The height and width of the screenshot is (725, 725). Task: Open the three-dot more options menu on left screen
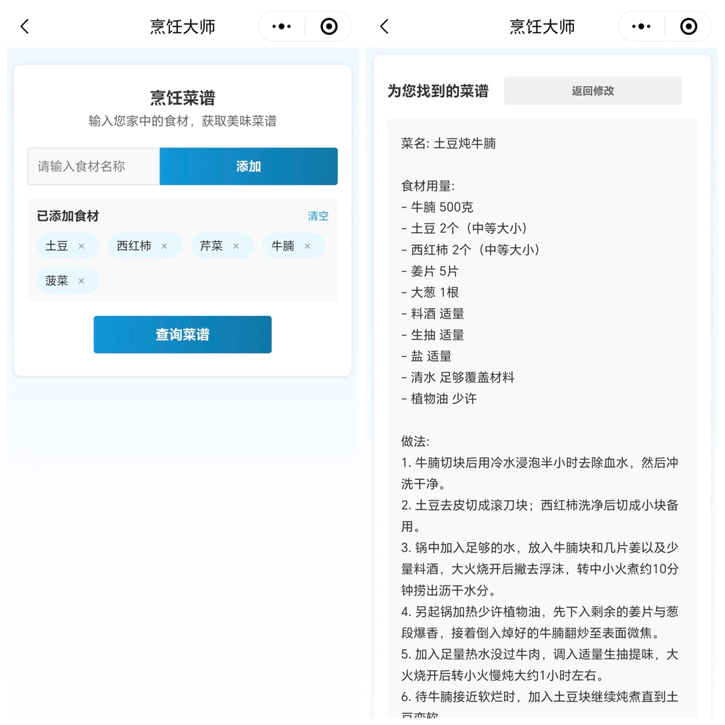point(281,26)
